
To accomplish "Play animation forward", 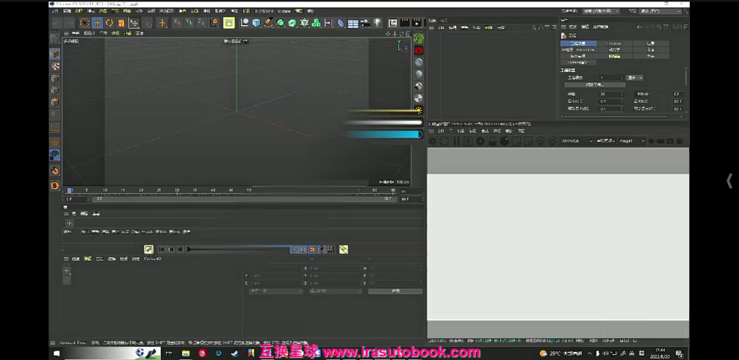I will 190,250.
